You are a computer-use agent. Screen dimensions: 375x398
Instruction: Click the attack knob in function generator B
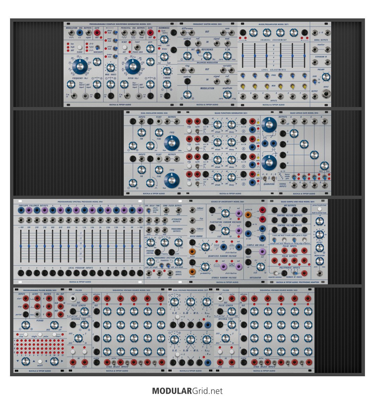tap(217, 142)
